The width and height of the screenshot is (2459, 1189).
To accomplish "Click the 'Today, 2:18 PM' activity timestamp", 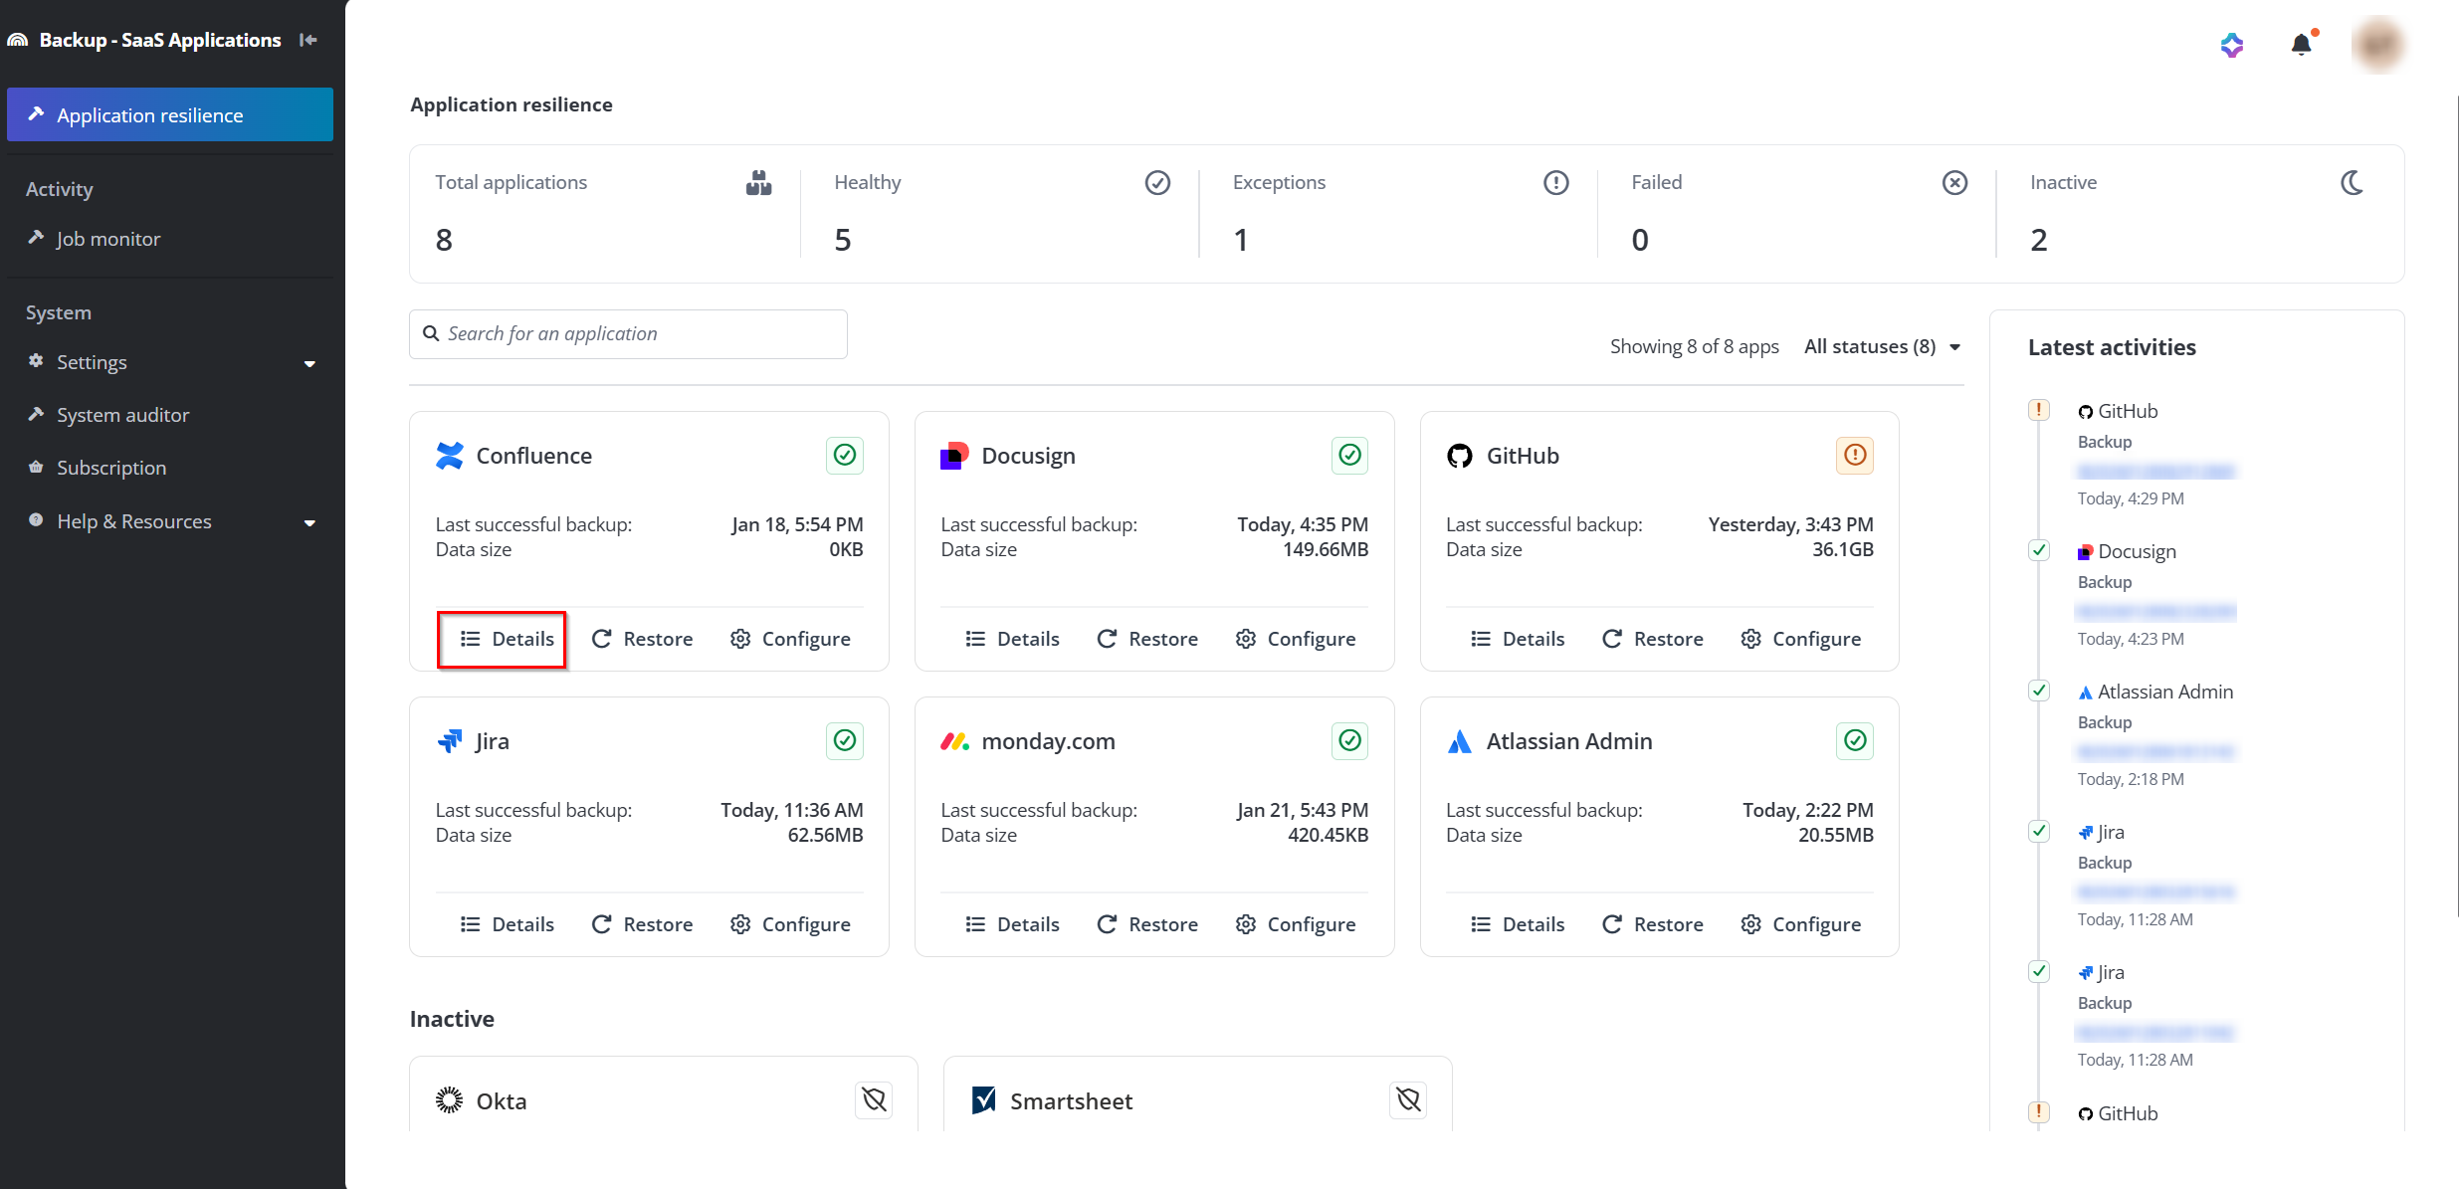I will (2131, 779).
